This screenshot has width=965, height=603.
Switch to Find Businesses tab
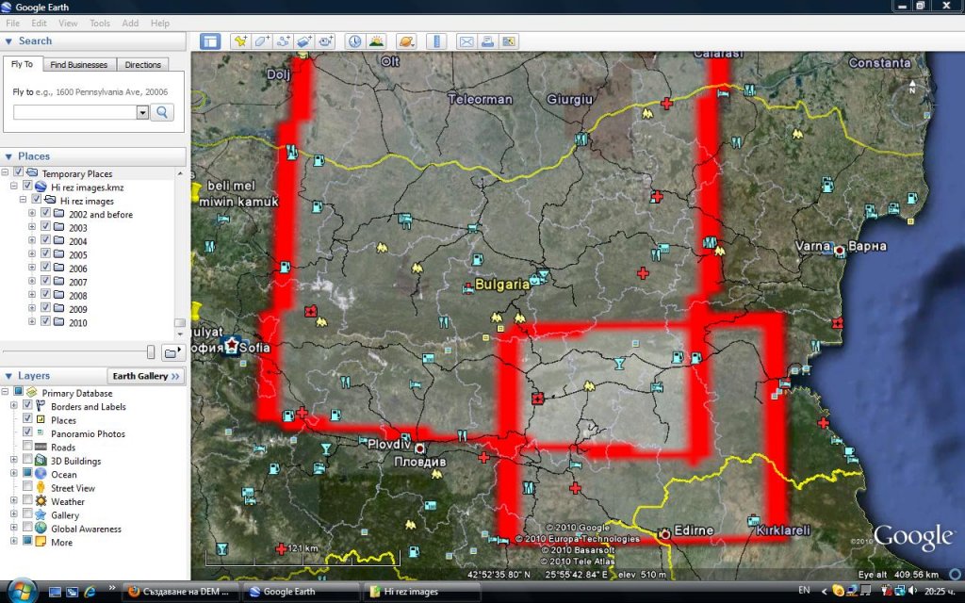pos(79,65)
